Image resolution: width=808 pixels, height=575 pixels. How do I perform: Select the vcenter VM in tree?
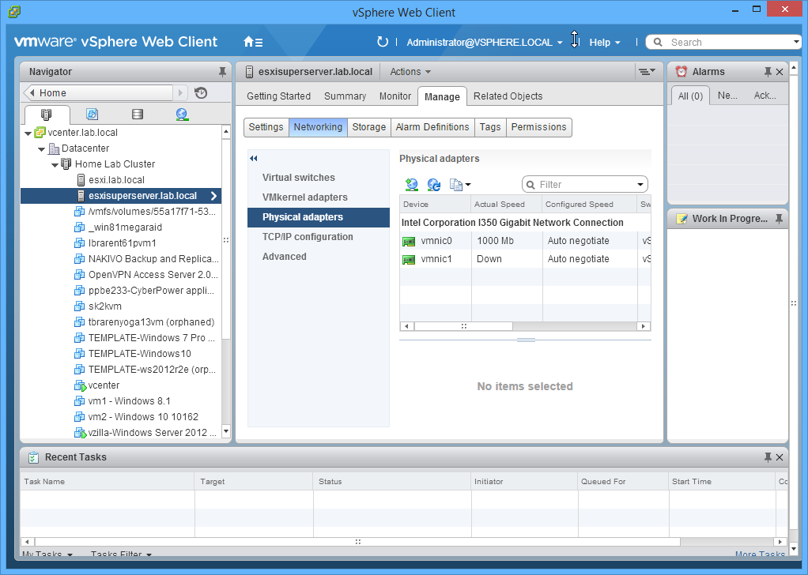[104, 385]
